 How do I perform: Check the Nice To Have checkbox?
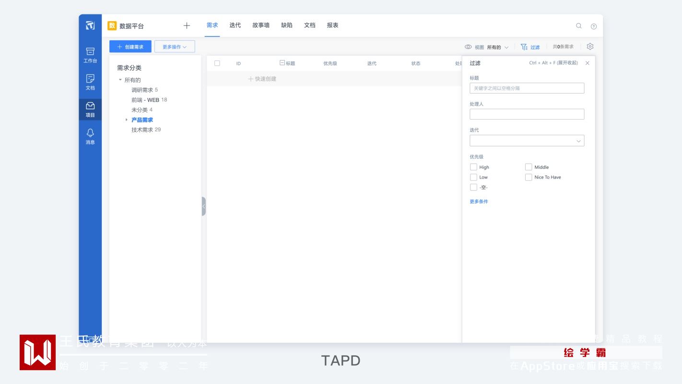tap(529, 177)
